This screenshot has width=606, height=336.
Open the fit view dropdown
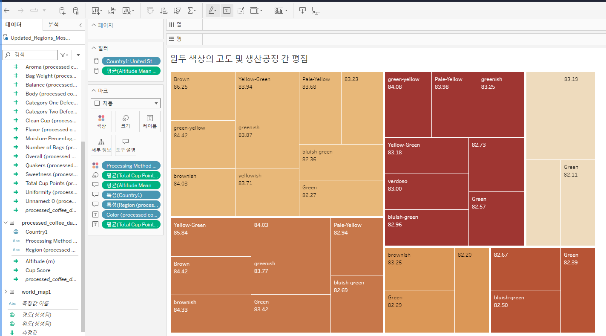(256, 11)
